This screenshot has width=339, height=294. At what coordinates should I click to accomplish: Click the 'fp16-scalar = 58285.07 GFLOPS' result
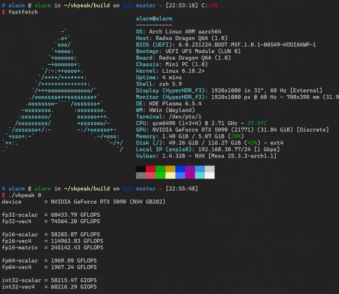pyautogui.click(x=51, y=235)
